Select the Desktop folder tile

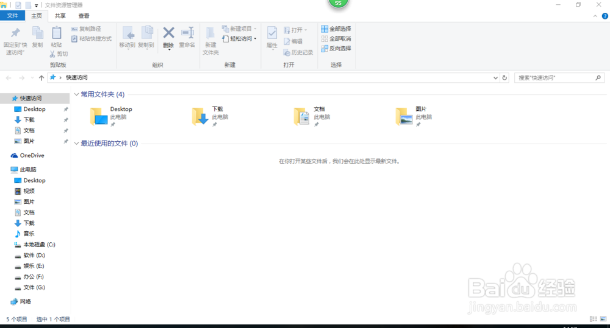(x=112, y=116)
